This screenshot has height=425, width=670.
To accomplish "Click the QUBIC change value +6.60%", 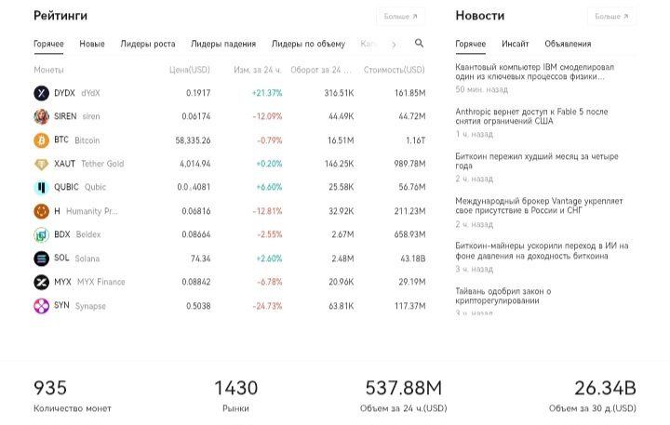I will tap(269, 188).
